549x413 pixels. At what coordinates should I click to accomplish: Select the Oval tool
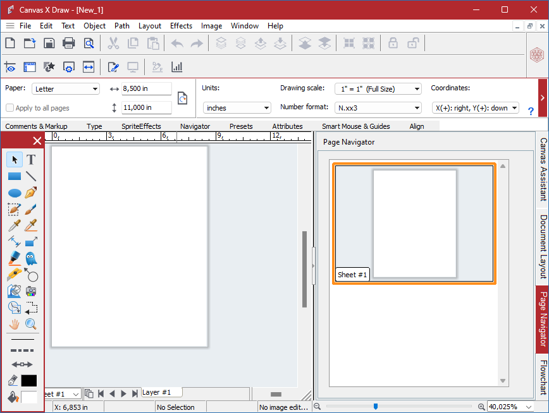tap(15, 193)
